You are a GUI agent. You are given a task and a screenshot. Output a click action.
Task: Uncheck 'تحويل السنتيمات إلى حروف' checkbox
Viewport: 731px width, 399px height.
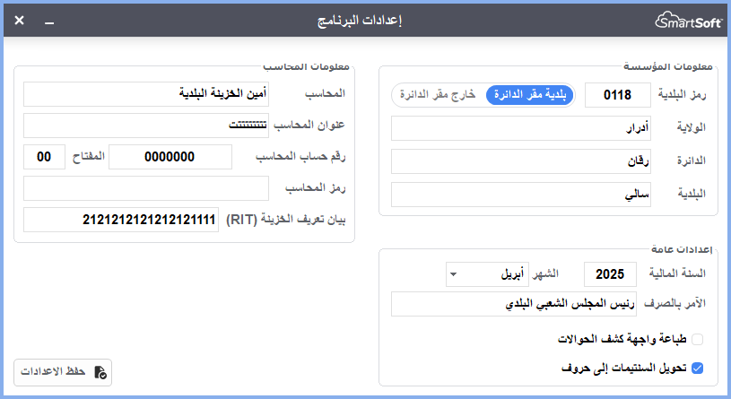(x=697, y=368)
